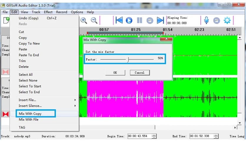Stop playback with the stop button

tap(150, 21)
